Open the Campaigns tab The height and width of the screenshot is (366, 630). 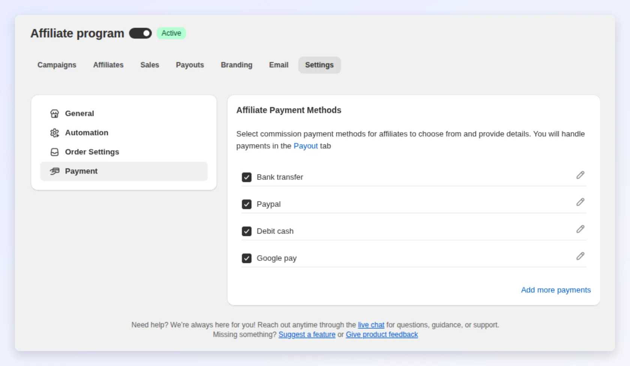(x=57, y=65)
